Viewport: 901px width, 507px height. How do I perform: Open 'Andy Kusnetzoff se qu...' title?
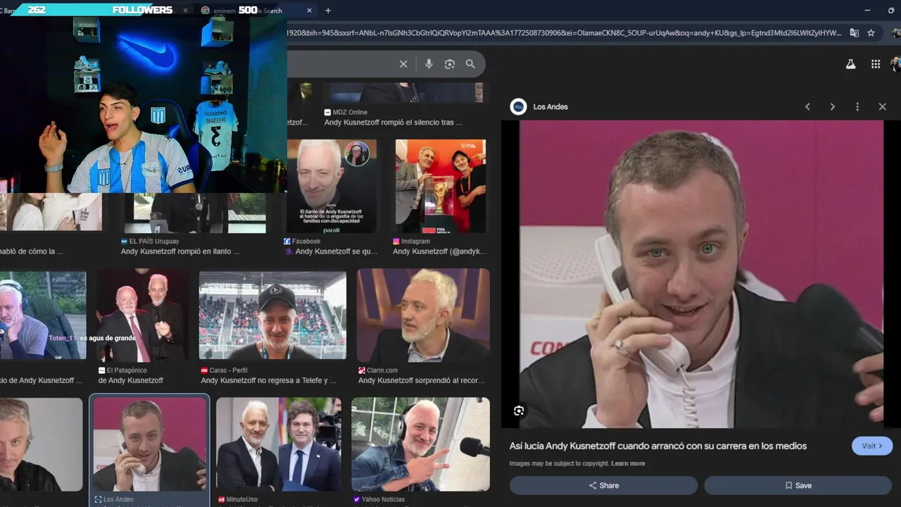tap(336, 251)
